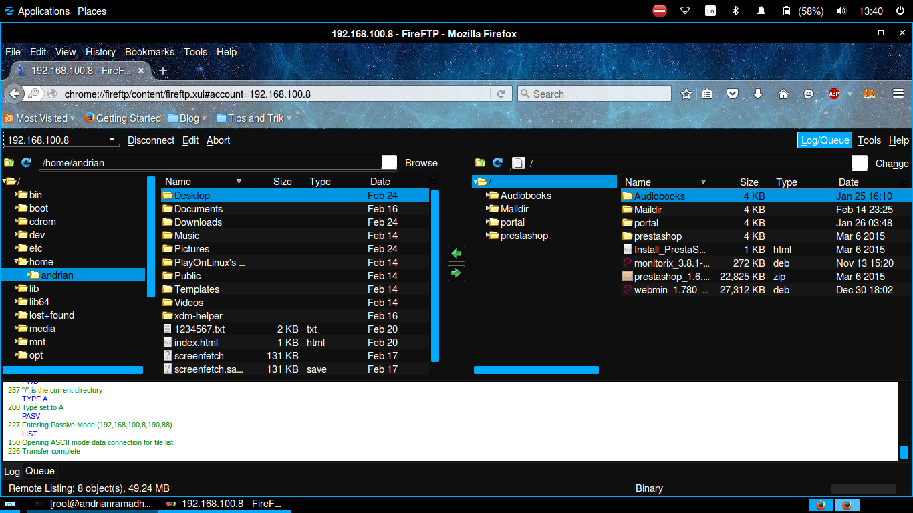Switch to the Queue tab
This screenshot has height=513, width=913.
(x=40, y=471)
